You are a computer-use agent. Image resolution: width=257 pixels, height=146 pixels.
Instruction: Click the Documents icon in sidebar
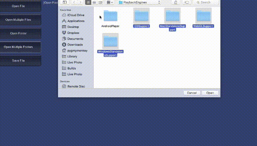click(x=64, y=39)
